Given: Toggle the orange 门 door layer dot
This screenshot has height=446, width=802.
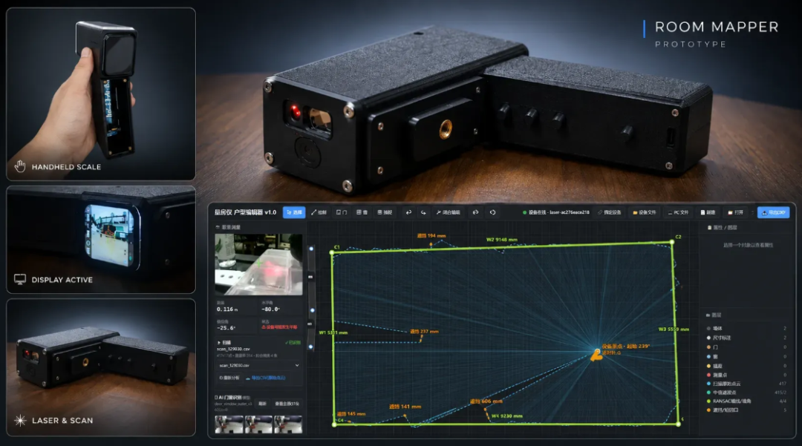Looking at the screenshot, I should (x=708, y=347).
